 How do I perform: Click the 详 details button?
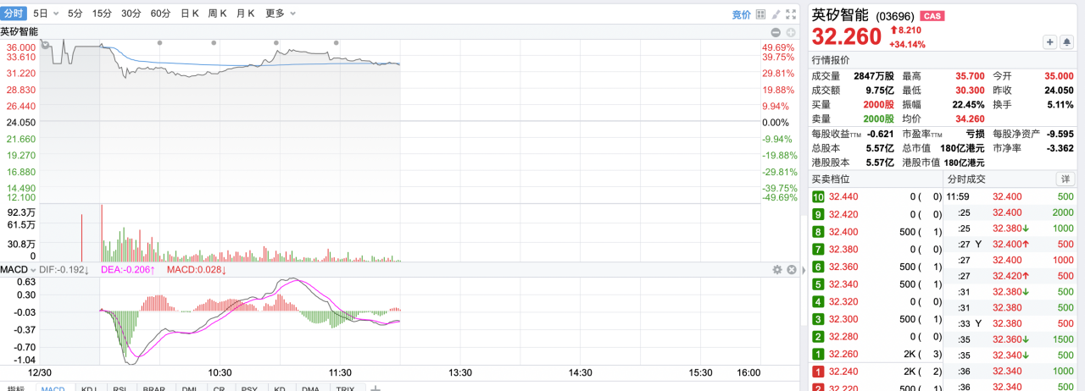(1064, 179)
